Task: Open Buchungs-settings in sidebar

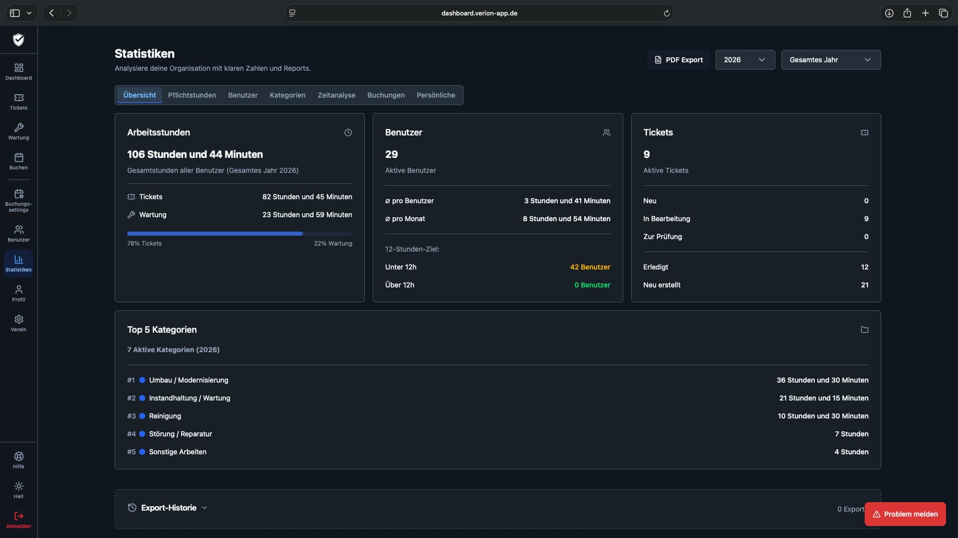Action: tap(18, 200)
